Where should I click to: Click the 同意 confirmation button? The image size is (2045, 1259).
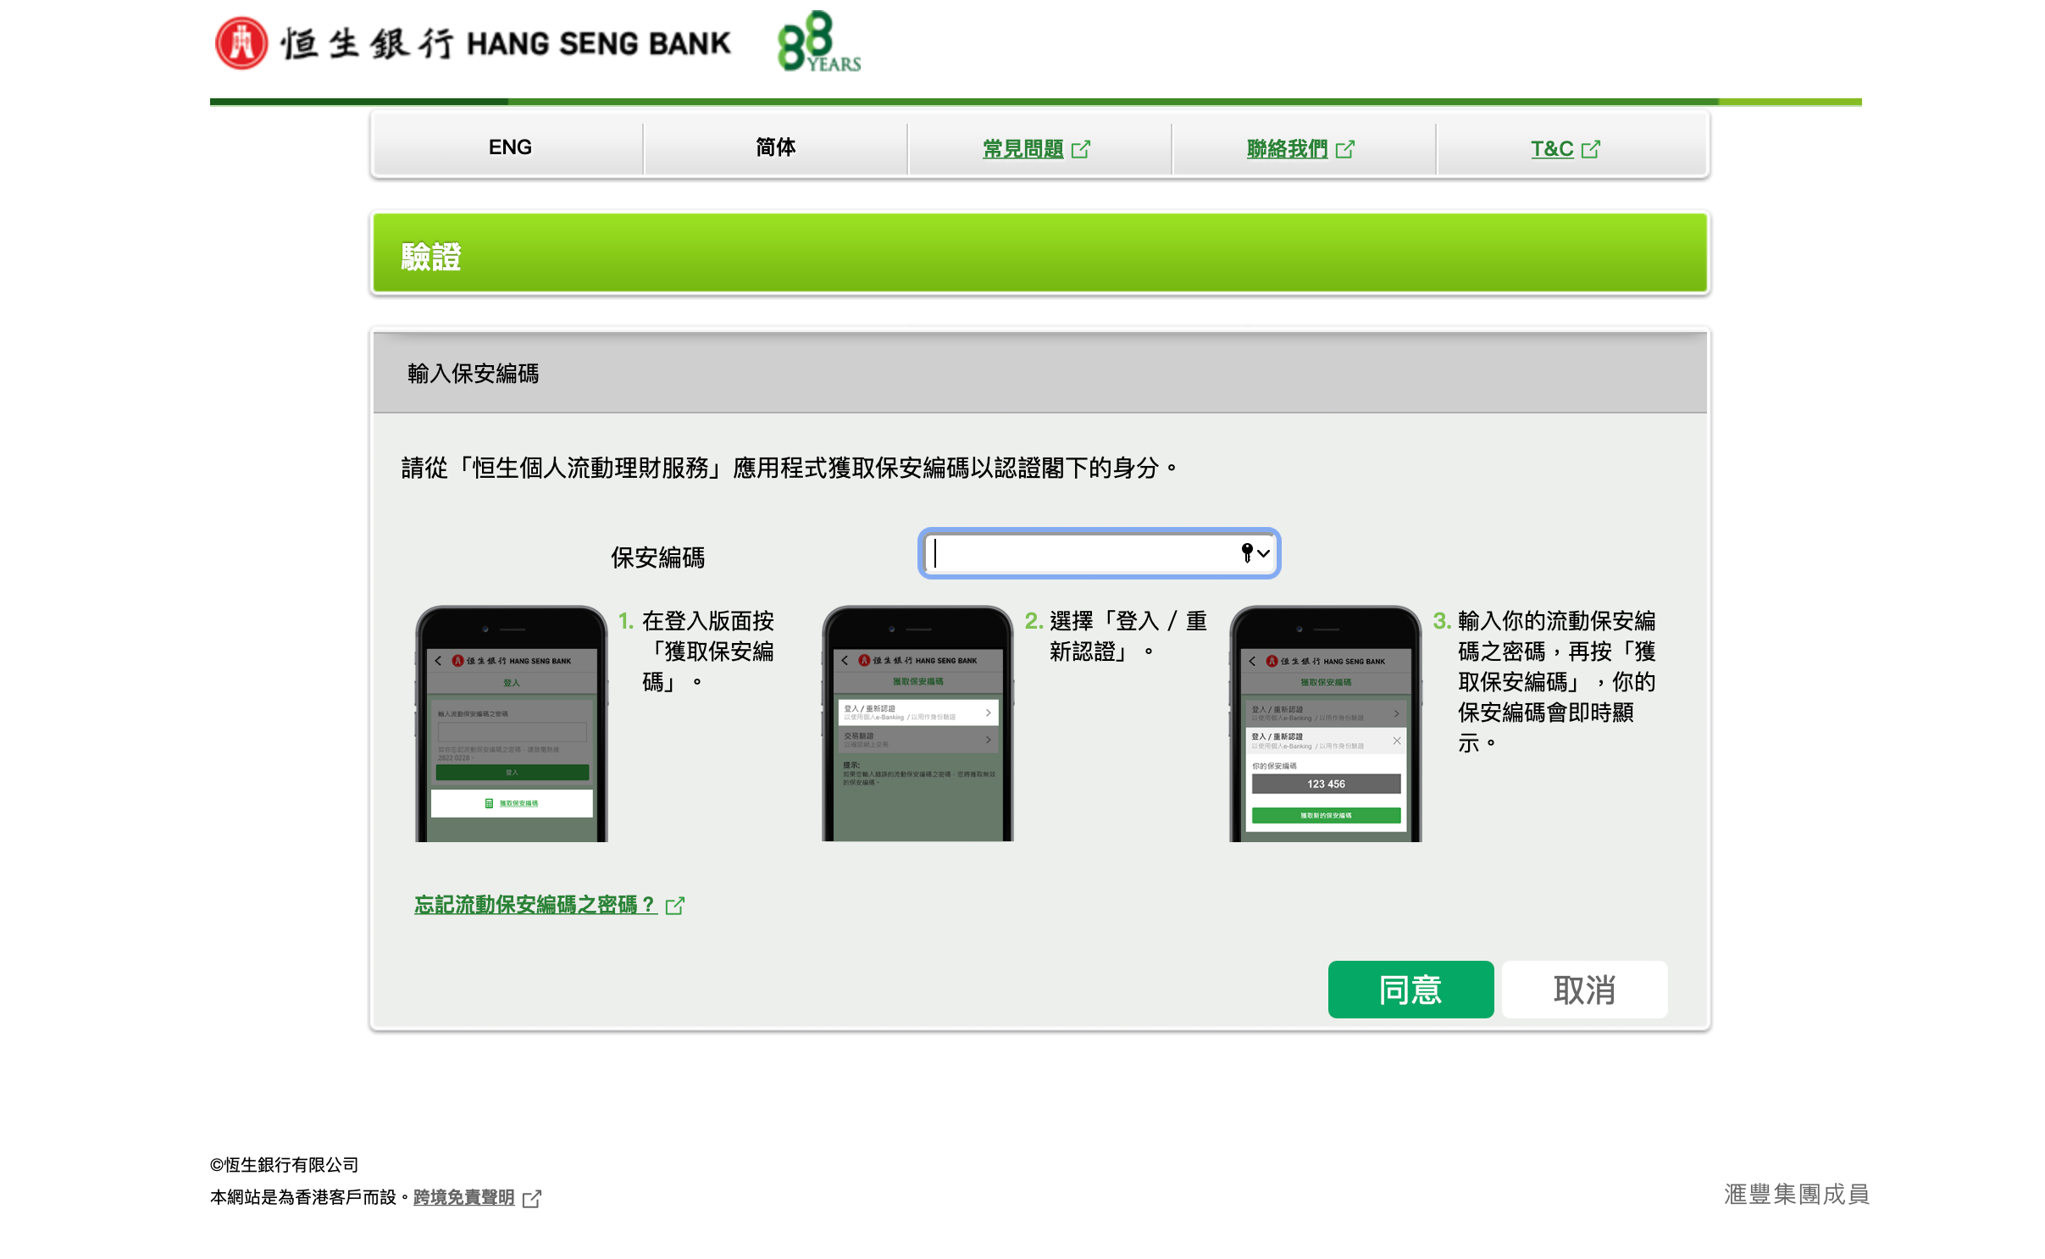(1411, 989)
